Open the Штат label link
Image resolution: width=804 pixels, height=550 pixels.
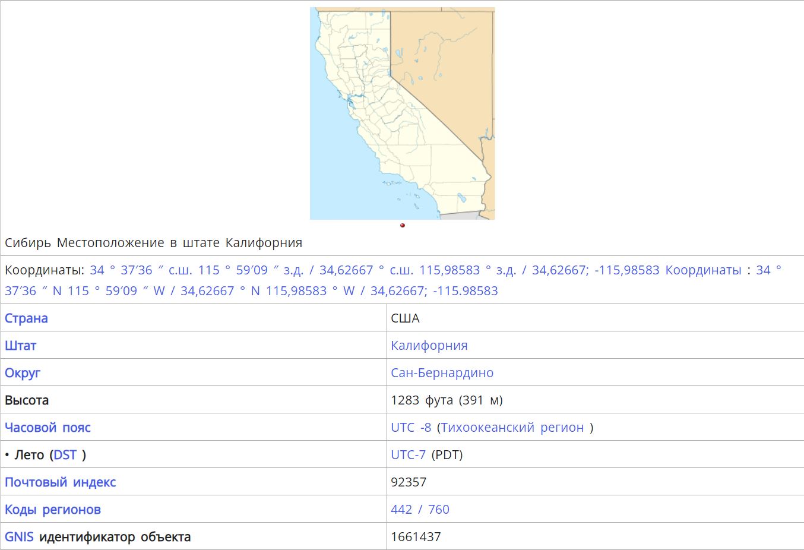click(21, 345)
